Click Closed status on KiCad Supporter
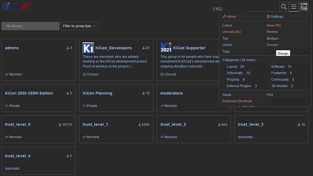 click(168, 74)
